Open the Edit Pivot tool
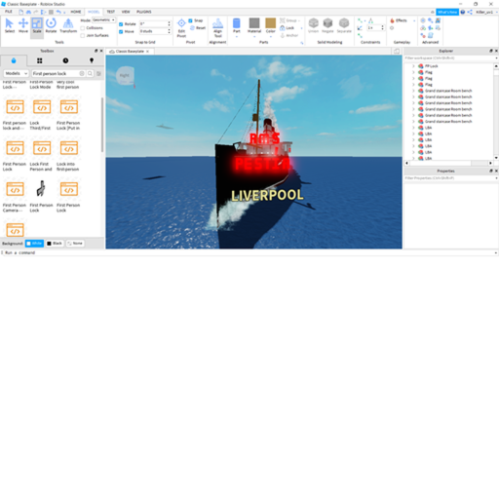499x499 pixels. [181, 28]
